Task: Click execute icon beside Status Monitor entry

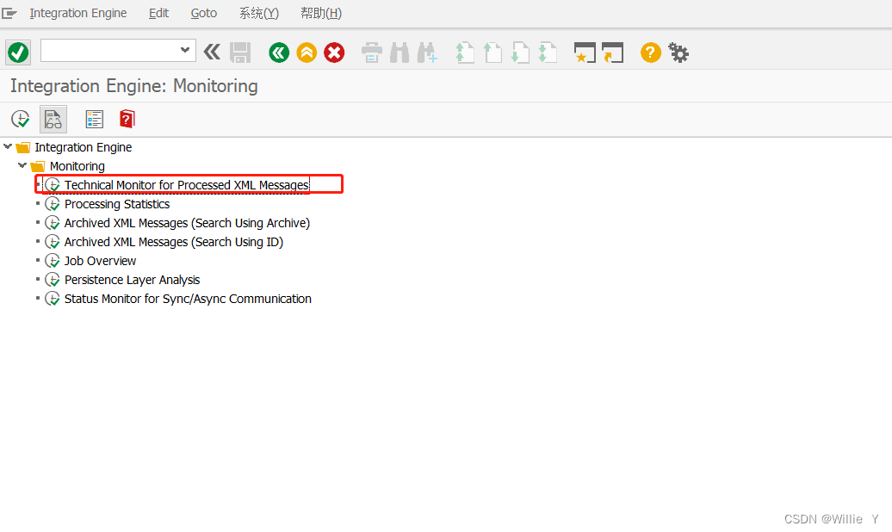Action: (x=53, y=299)
